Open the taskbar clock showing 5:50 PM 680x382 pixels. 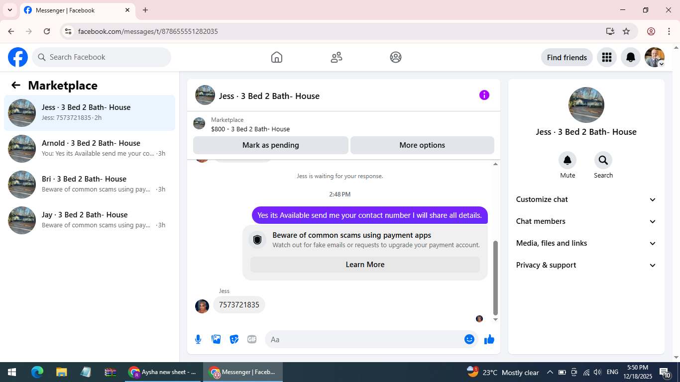[x=638, y=372]
